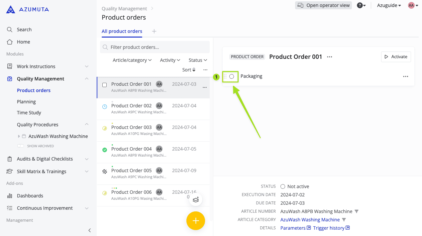
Task: Toggle the SHOW ARCHIVED switch
Action: [20, 146]
